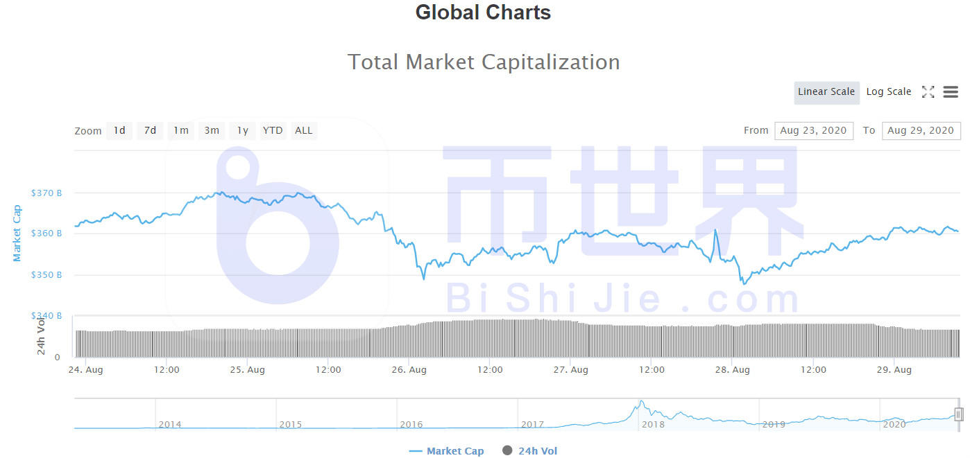Open the From date picker
Viewport: 970px width, 458px height.
(x=813, y=130)
